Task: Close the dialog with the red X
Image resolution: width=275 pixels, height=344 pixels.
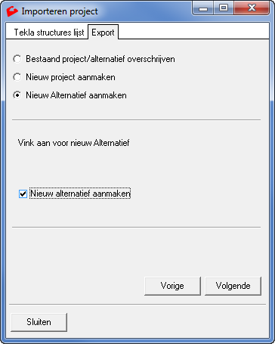Action: [x=252, y=8]
